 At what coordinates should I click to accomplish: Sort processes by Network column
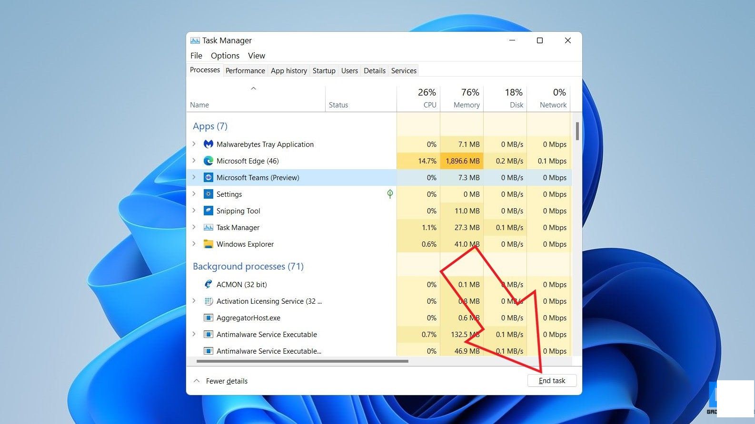pyautogui.click(x=548, y=98)
